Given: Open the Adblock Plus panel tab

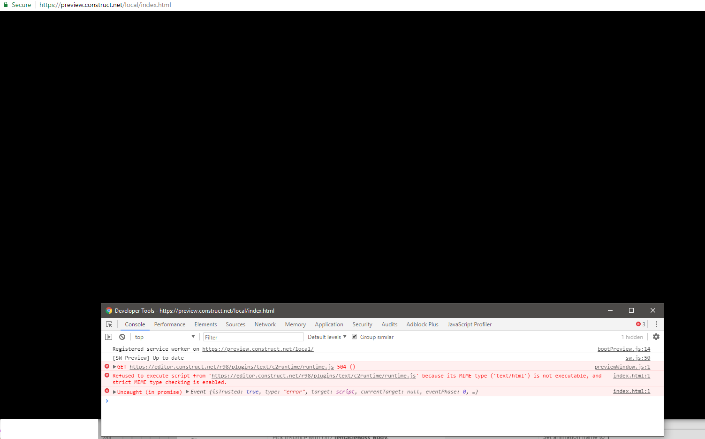Looking at the screenshot, I should point(422,324).
